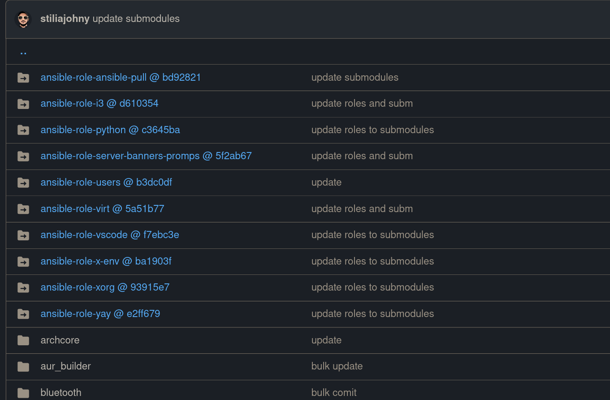
Task: Click submodule icon beside ansible-role-python
Action: 23,130
